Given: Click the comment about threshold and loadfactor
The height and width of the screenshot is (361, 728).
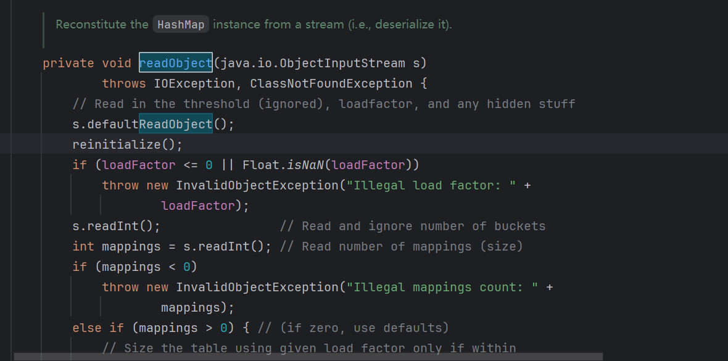Looking at the screenshot, I should (324, 104).
